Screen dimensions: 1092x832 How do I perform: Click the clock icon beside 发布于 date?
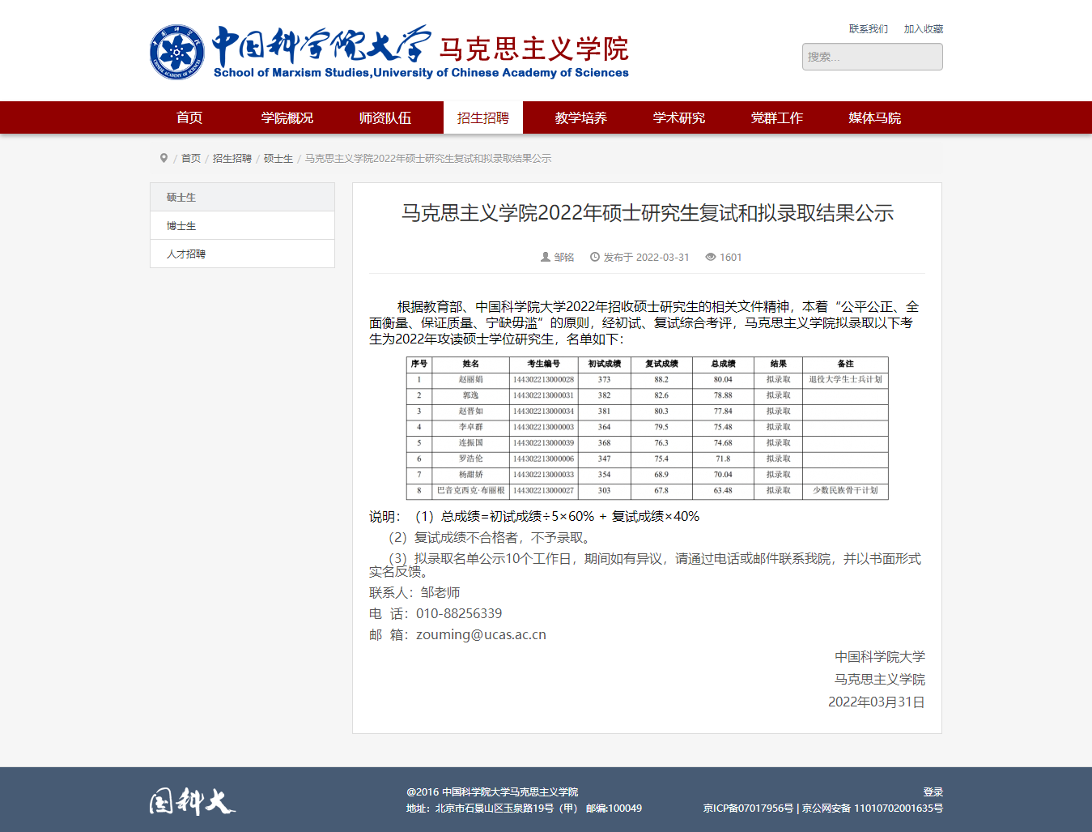[x=595, y=257]
